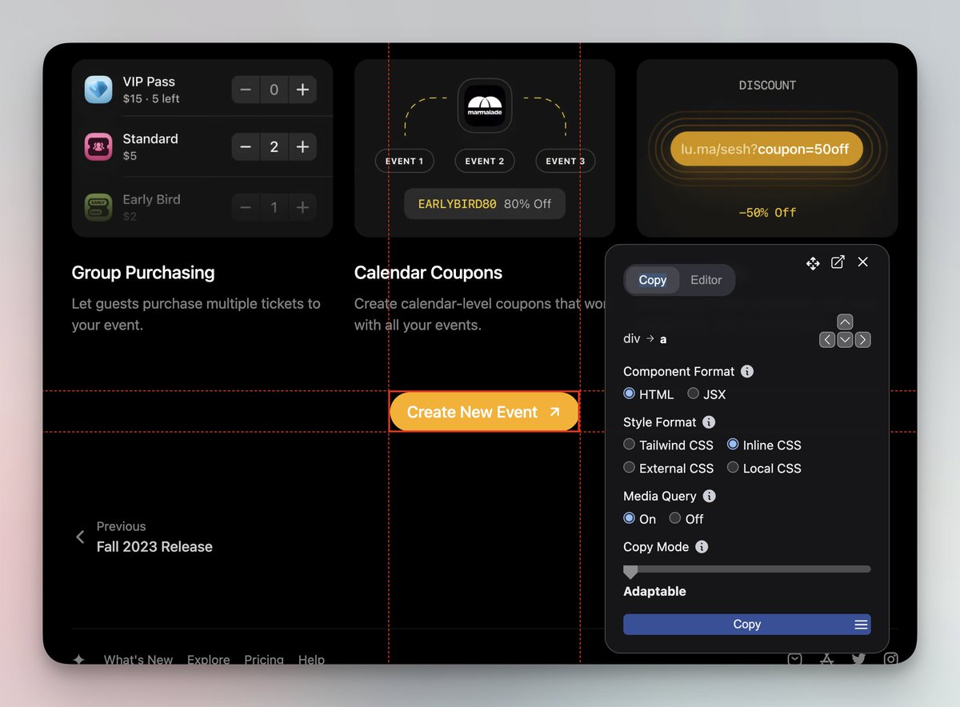The image size is (960, 707).
Task: Choose Inline CSS style format
Action: coord(733,444)
